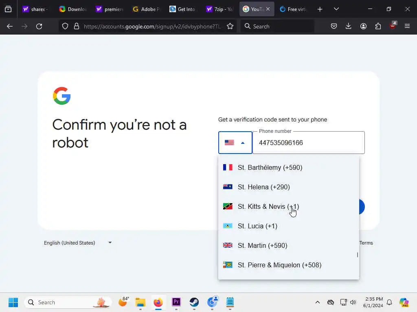Open the volume speaker tray icon
Screen dimensions: 417x312
coord(353,302)
